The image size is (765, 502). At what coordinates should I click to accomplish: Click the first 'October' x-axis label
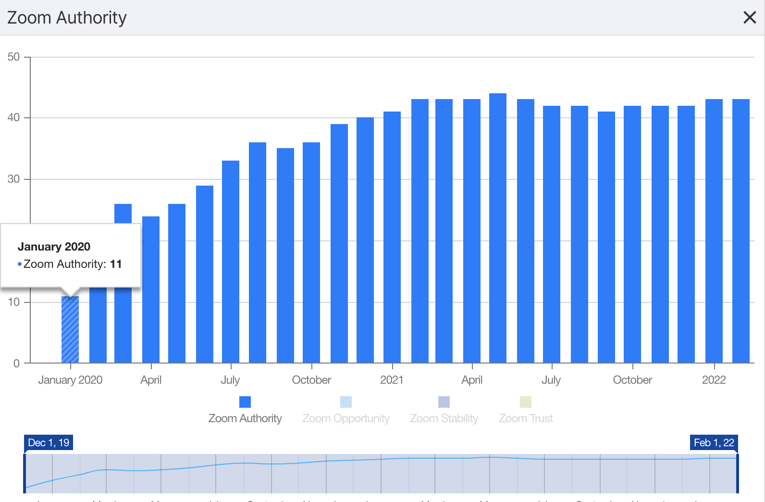[x=311, y=380]
